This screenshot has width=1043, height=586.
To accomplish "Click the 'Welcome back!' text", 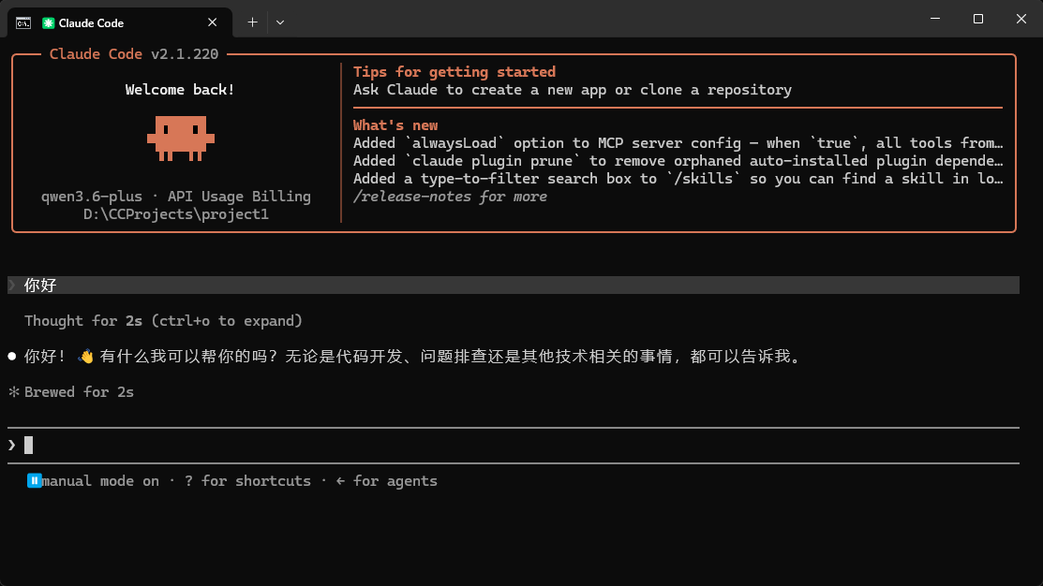I will 180,90.
